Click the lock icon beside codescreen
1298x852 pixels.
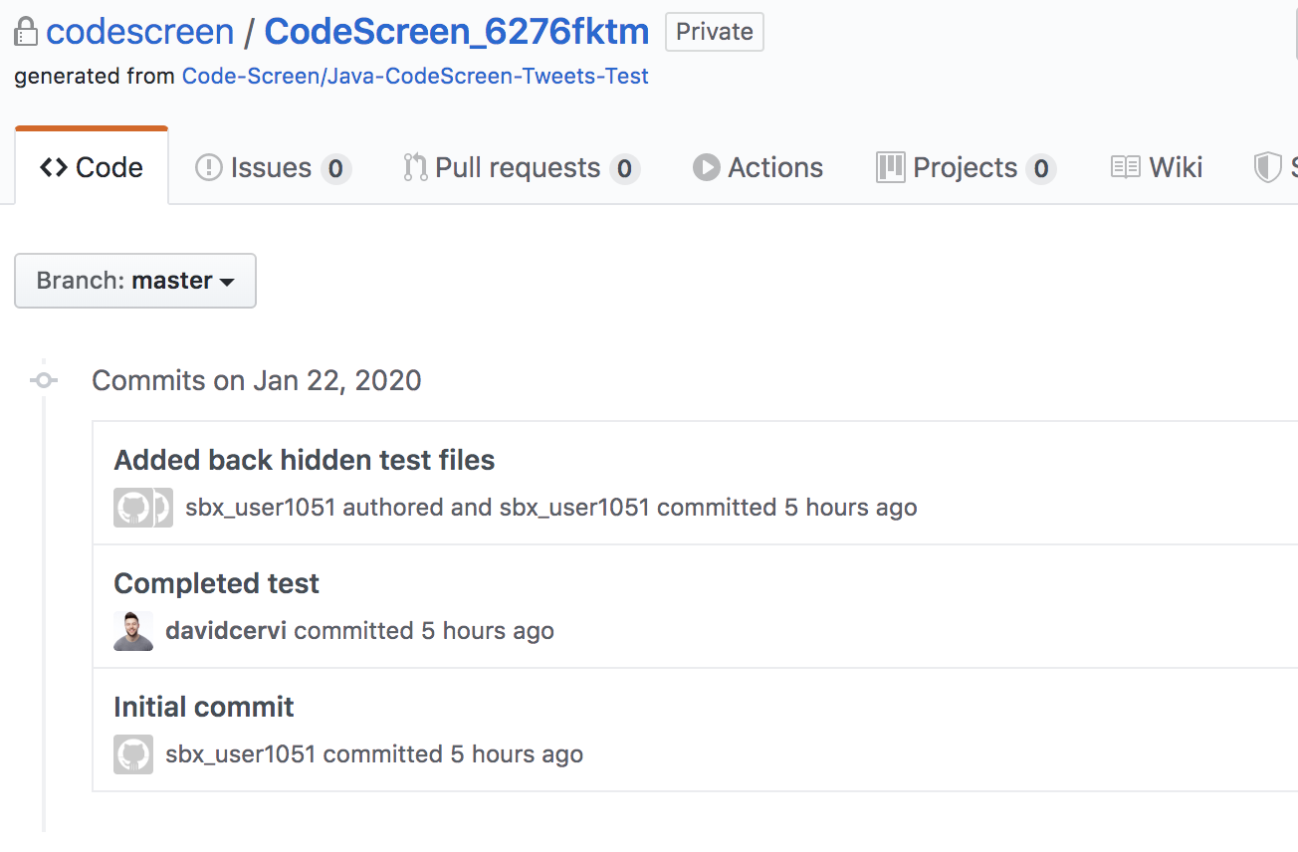click(26, 32)
